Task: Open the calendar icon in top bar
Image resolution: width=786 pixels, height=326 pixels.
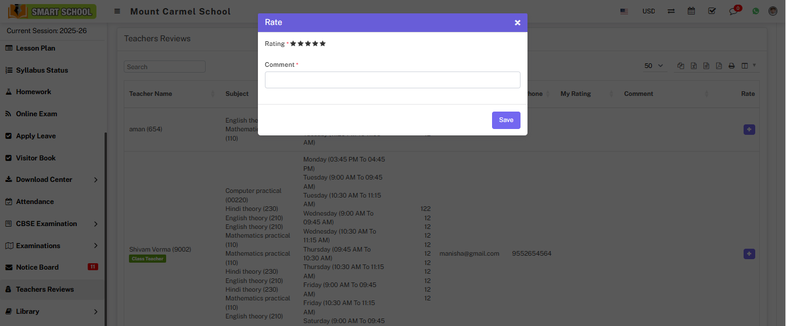Action: tap(691, 11)
